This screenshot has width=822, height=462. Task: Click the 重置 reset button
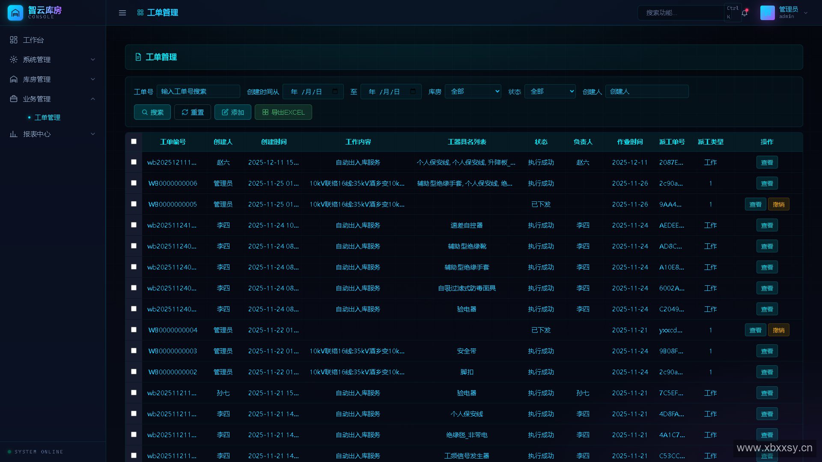pos(193,112)
